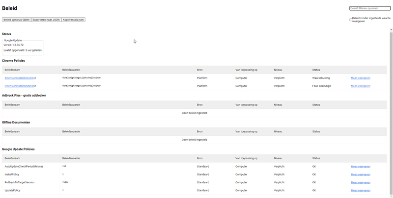
Task: Click the Google Update status box
Action: 23,48
